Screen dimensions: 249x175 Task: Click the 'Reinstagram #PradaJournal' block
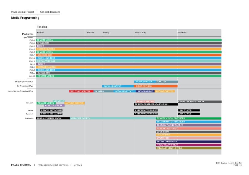pos(156,104)
